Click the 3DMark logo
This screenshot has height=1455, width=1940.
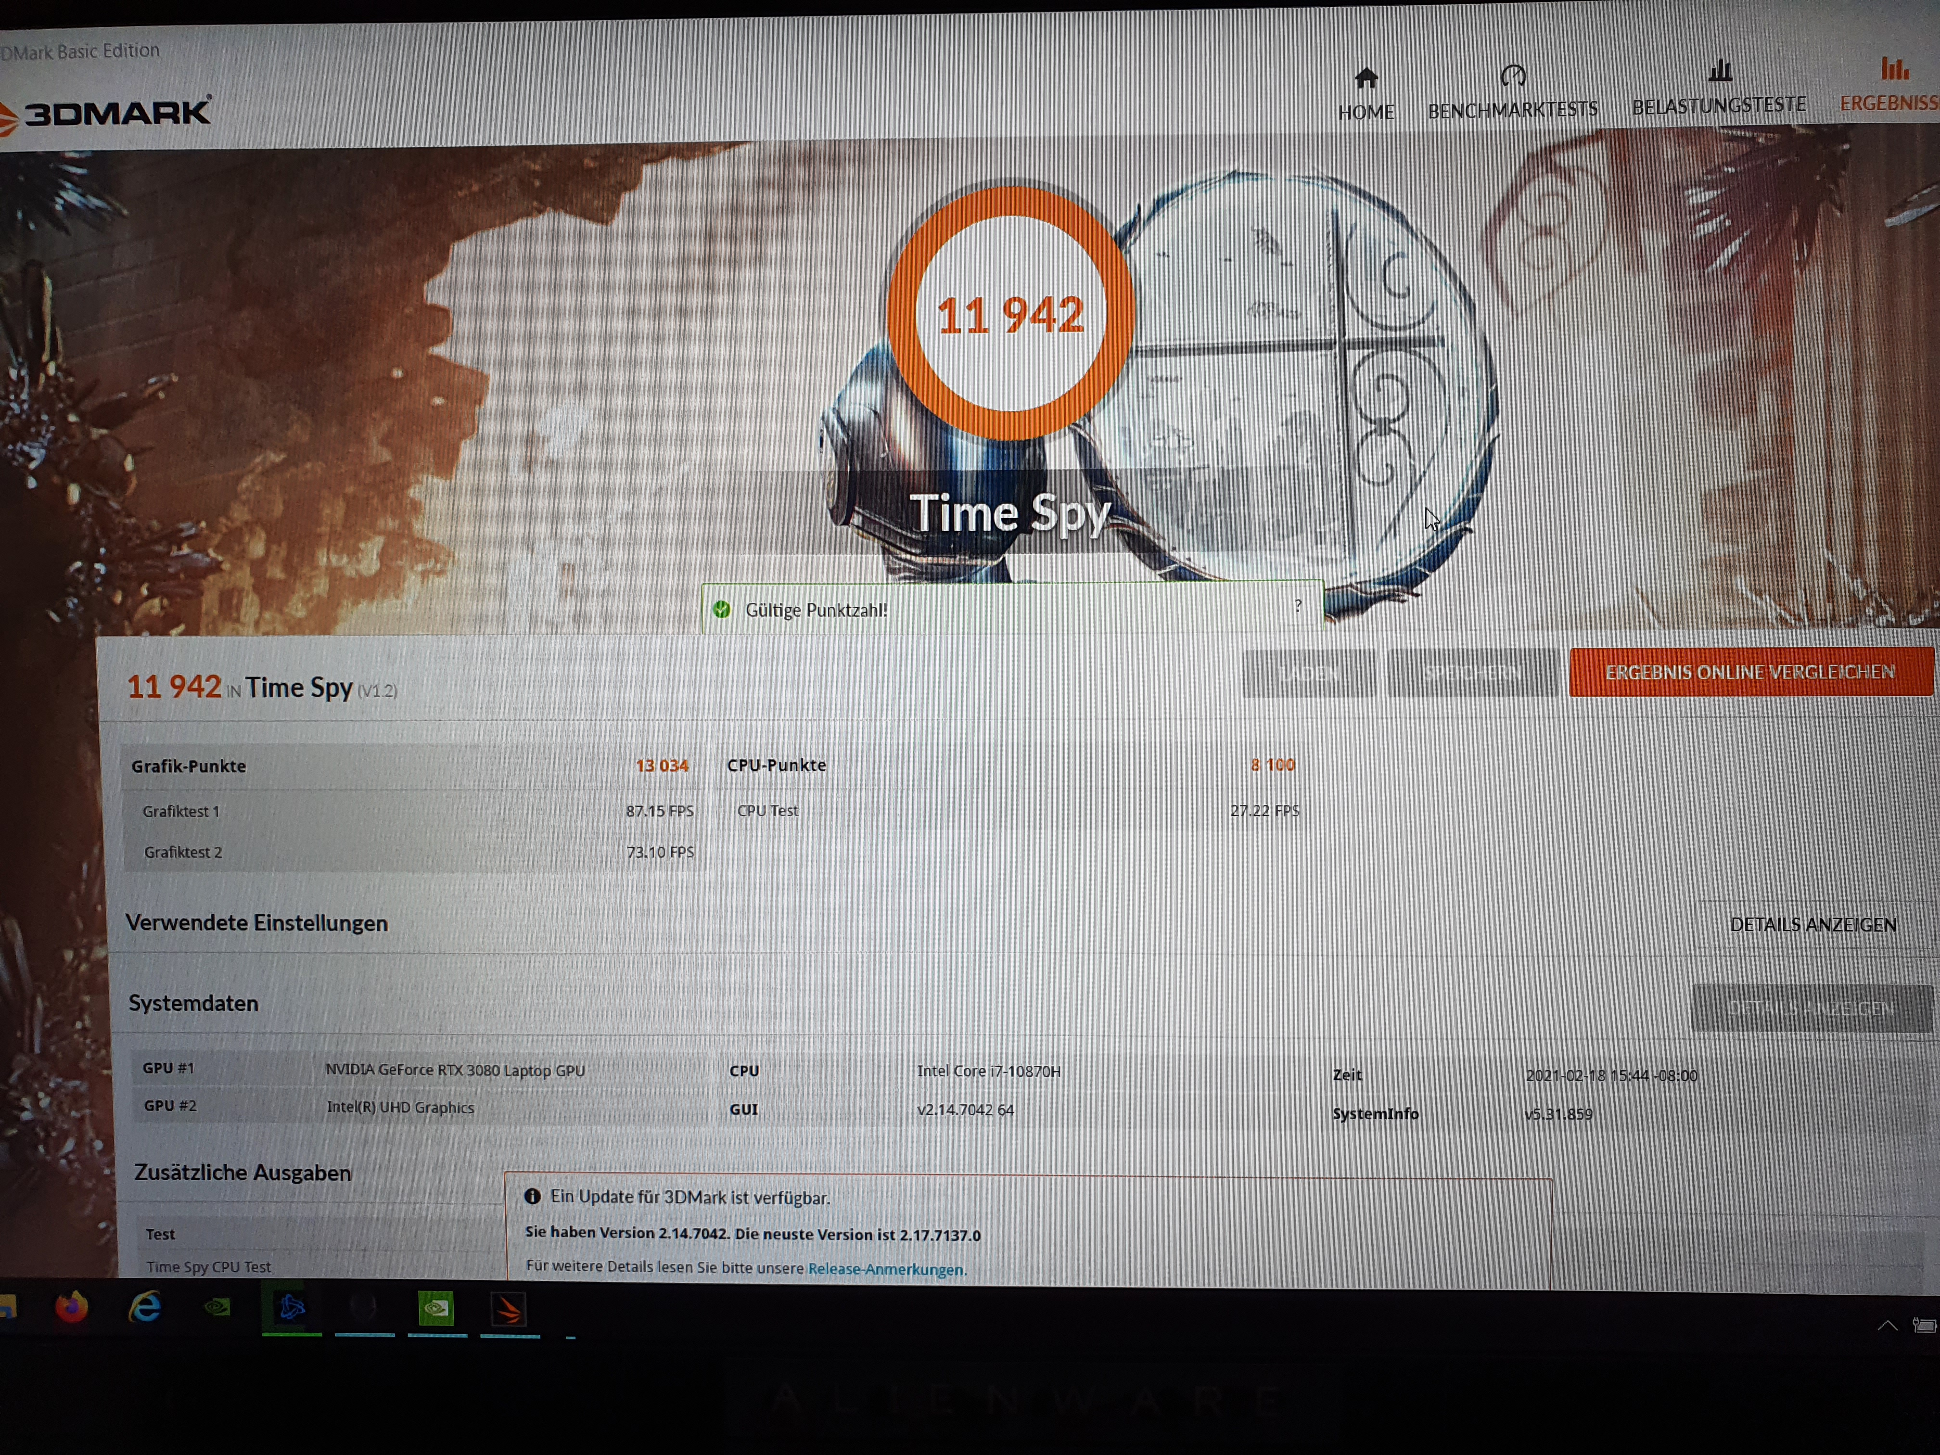(105, 114)
